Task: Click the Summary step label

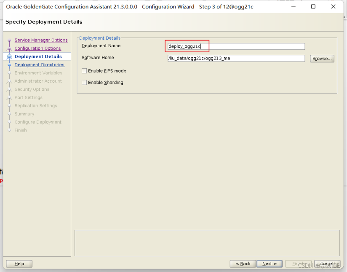Action: pos(24,114)
